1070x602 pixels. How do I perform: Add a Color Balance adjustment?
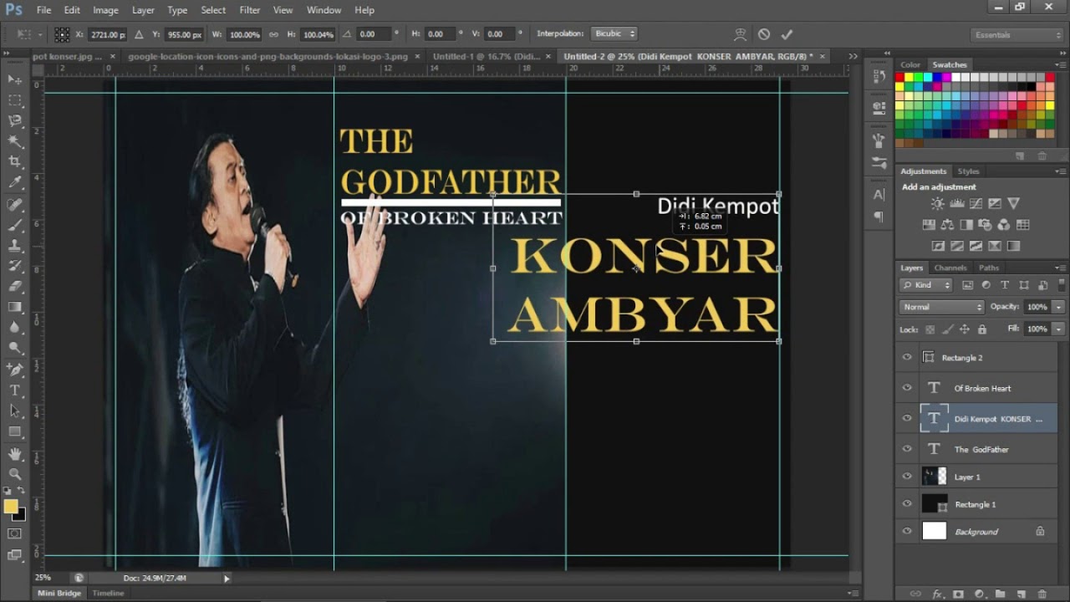[947, 225]
